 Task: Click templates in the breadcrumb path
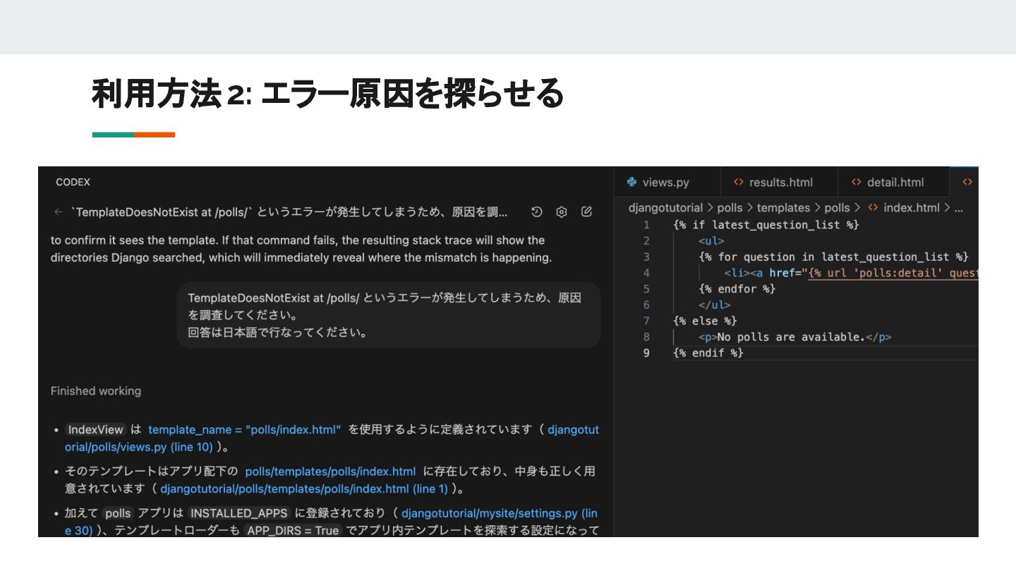[783, 208]
